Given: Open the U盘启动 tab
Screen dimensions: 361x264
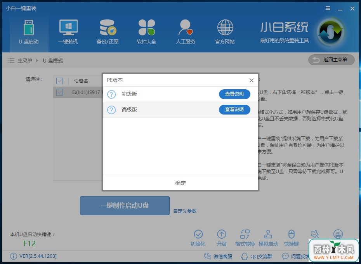Looking at the screenshot, I should pyautogui.click(x=29, y=32).
